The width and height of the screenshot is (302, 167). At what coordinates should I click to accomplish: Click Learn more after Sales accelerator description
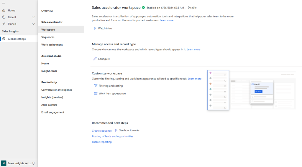[x=167, y=20]
